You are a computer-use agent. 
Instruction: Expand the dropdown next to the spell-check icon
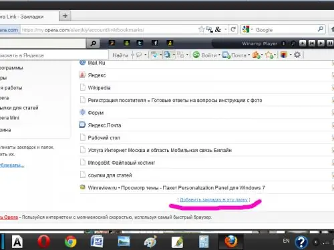pyautogui.click(x=160, y=55)
